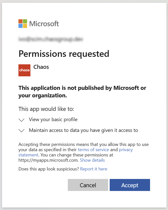
Task: Click the Permissions requested heading
Action: 64,54
